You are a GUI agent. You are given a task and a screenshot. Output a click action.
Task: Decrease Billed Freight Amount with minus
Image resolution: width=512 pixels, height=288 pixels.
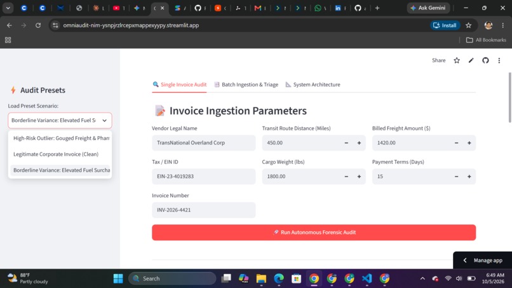(456, 143)
